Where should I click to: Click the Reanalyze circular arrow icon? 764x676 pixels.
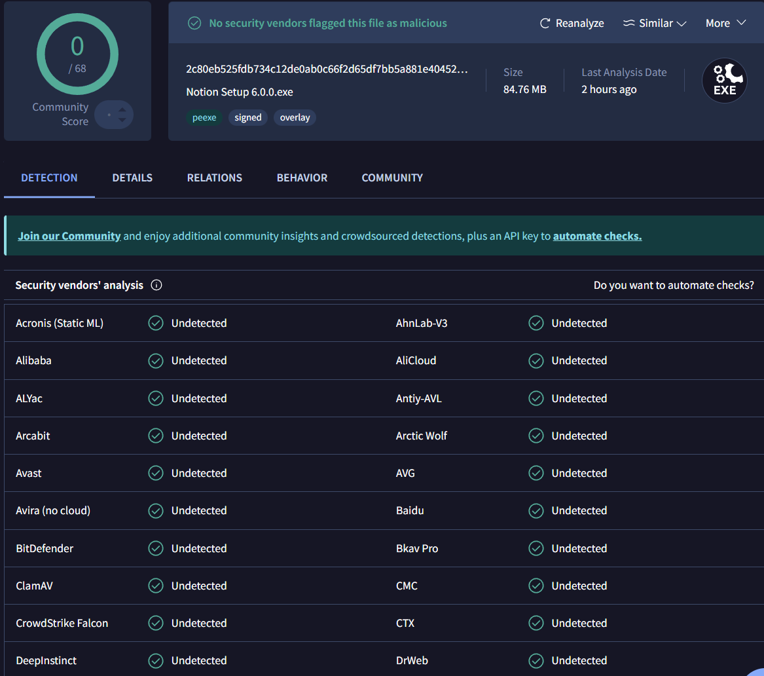click(545, 23)
